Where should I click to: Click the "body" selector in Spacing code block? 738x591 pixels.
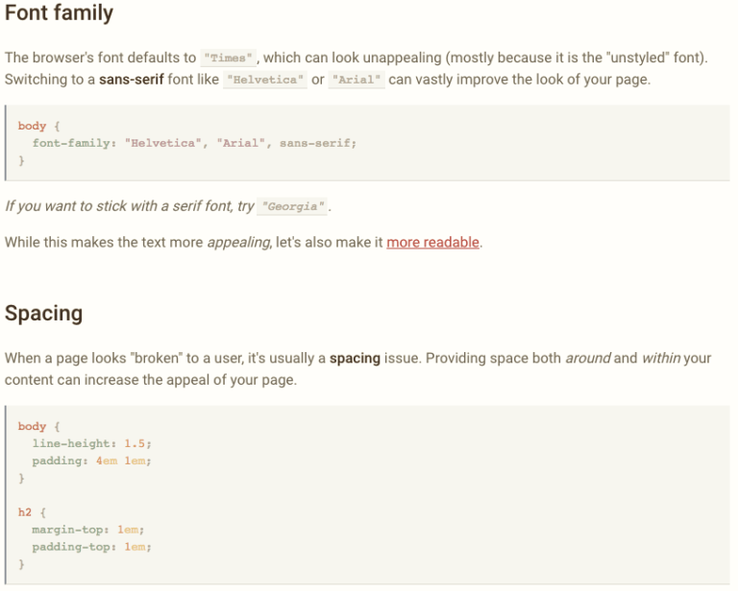32,427
